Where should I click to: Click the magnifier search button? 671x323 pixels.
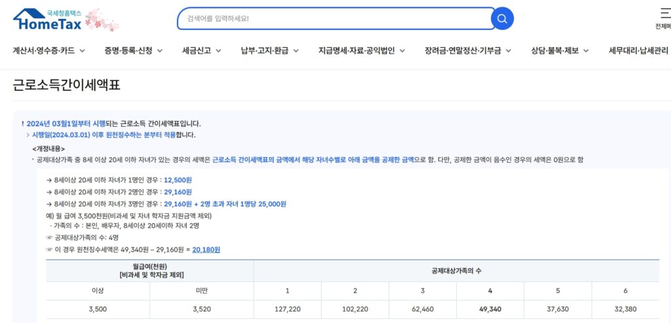[502, 19]
